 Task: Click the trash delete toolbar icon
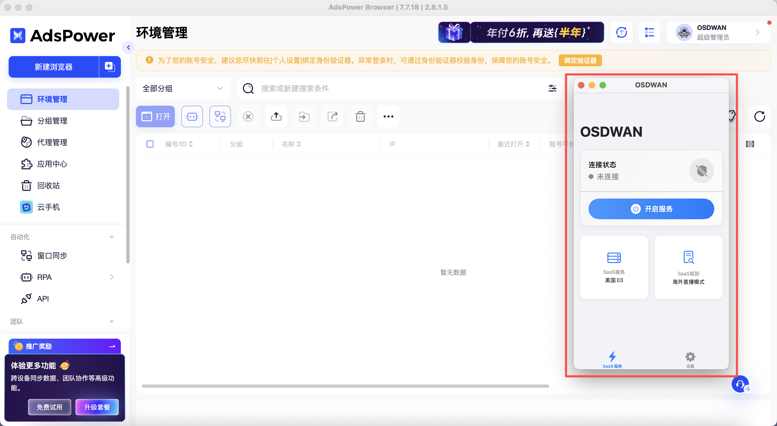click(360, 116)
